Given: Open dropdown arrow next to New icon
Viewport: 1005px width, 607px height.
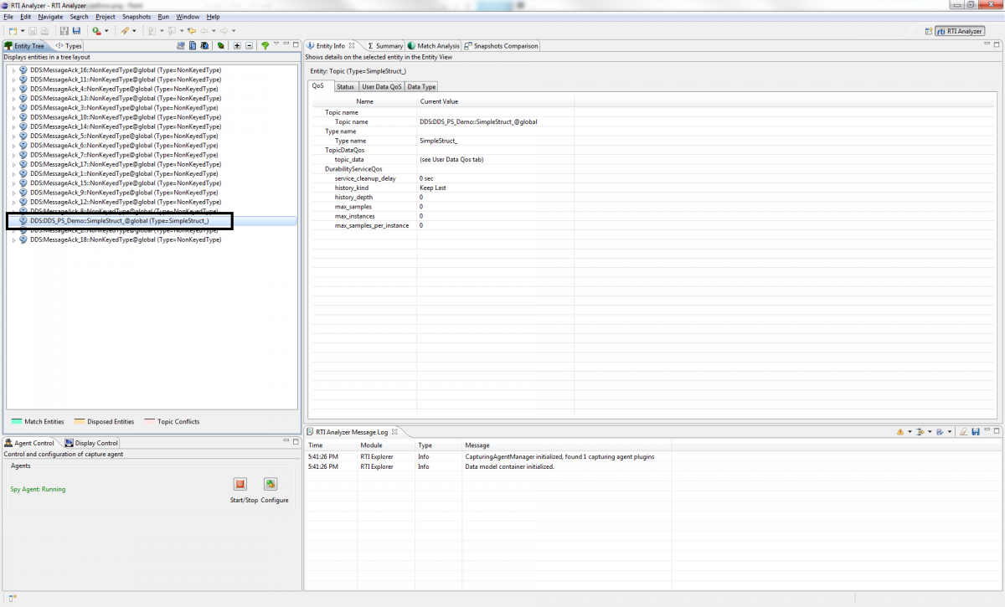Looking at the screenshot, I should pyautogui.click(x=23, y=31).
